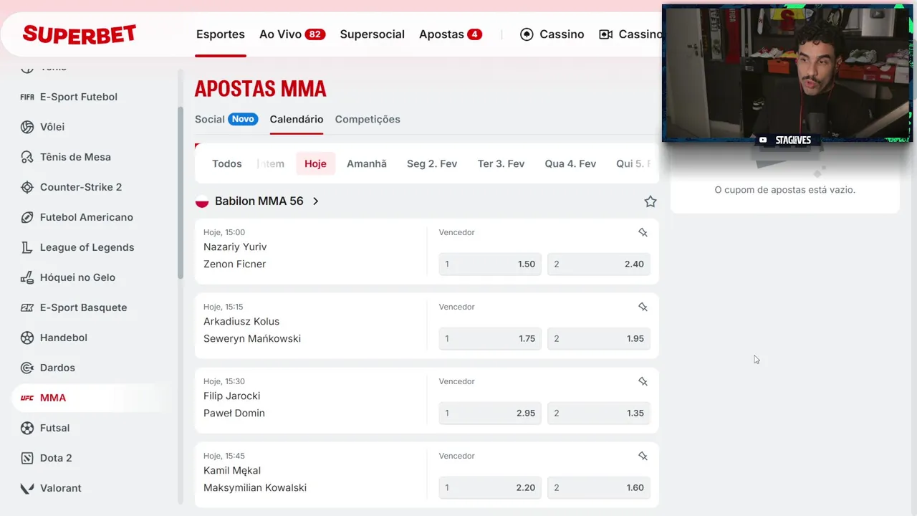Click the Dardos target icon
The image size is (917, 516).
point(27,368)
